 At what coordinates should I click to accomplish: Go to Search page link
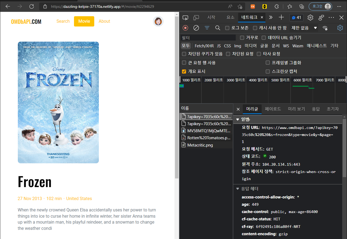pyautogui.click(x=63, y=21)
